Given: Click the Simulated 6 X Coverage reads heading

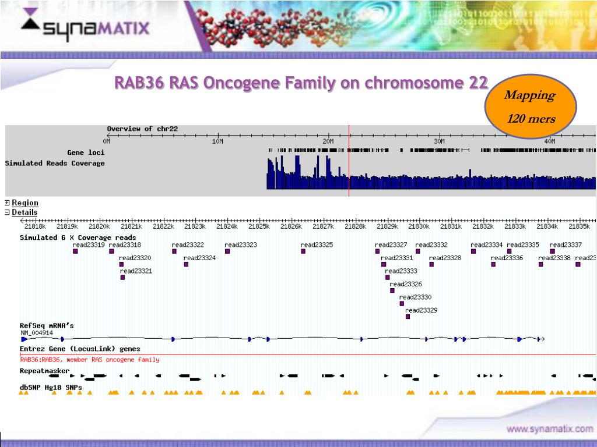Looking at the screenshot, I should click(x=78, y=237).
